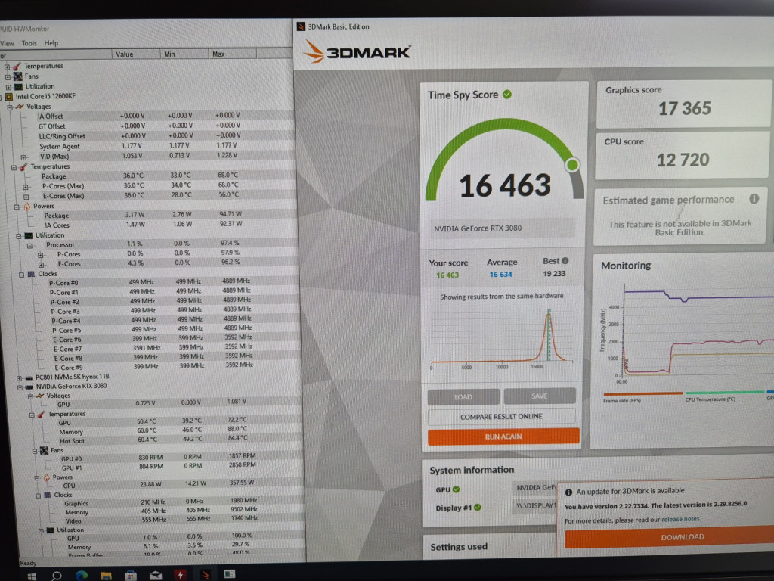
Task: Click the red lightning bolt taskbar icon
Action: (x=180, y=575)
